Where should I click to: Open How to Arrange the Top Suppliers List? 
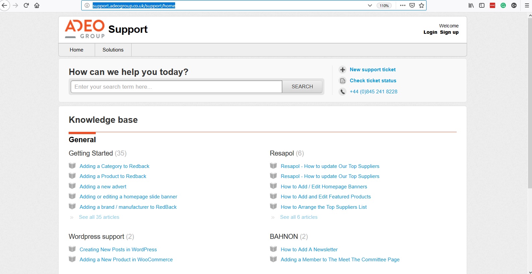pos(324,207)
